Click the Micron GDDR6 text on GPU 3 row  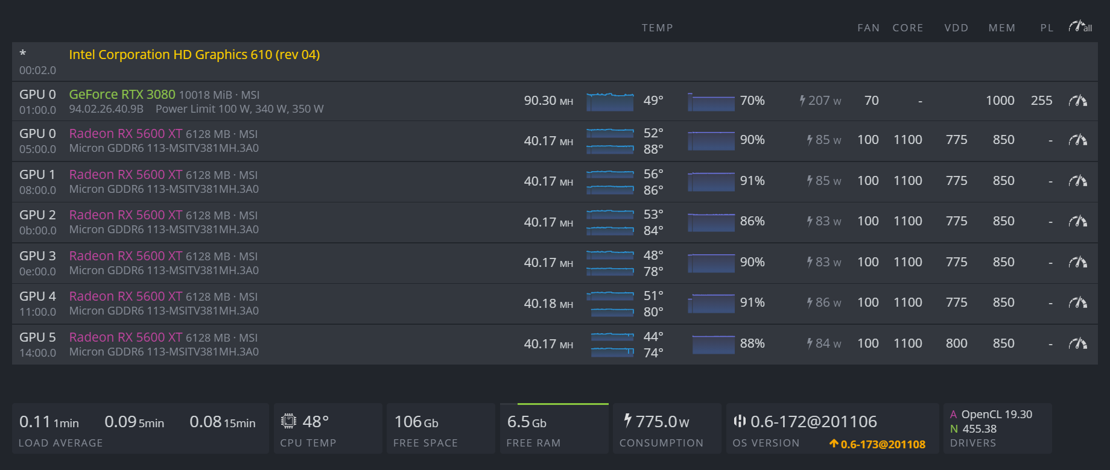164,271
